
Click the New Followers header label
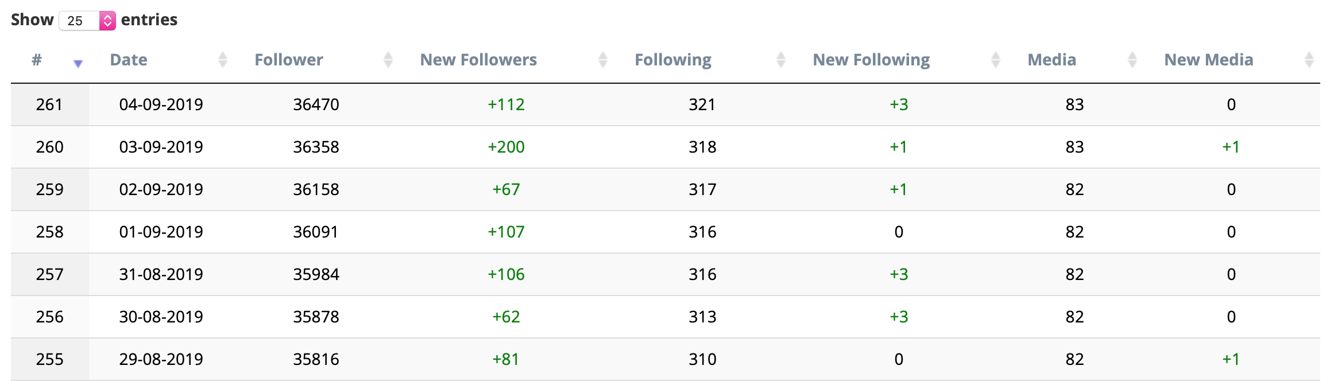478,60
